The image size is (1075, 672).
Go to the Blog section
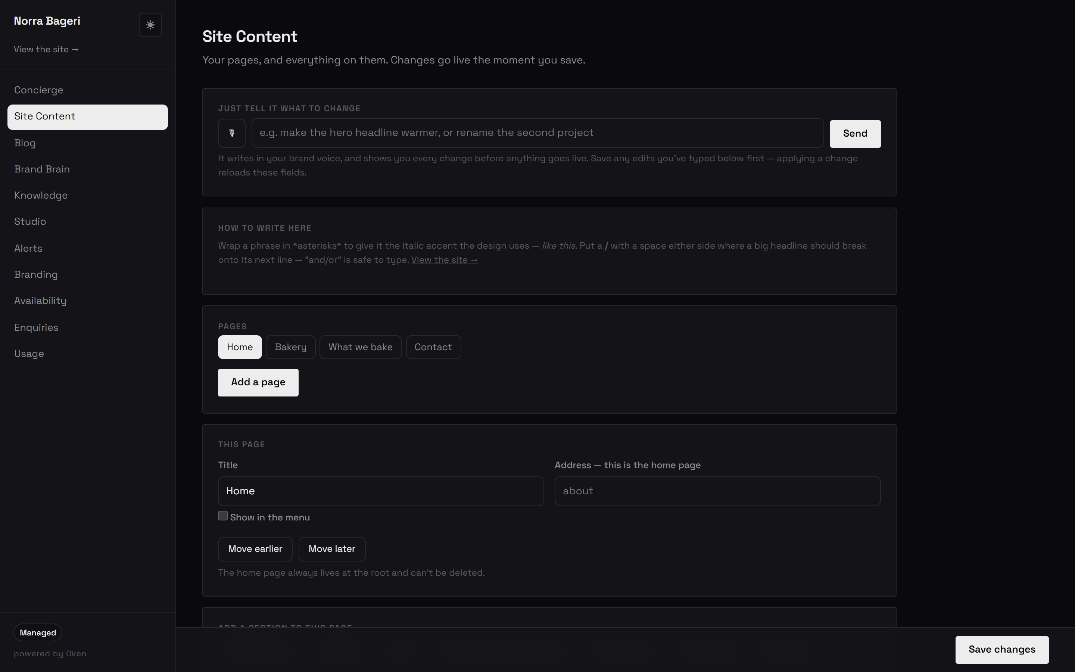click(x=87, y=143)
